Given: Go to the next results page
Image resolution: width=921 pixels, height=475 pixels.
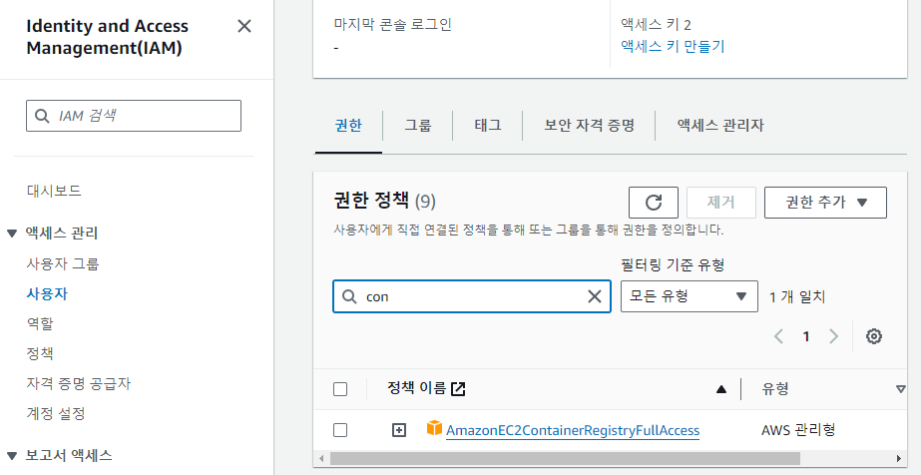Looking at the screenshot, I should click(x=833, y=336).
